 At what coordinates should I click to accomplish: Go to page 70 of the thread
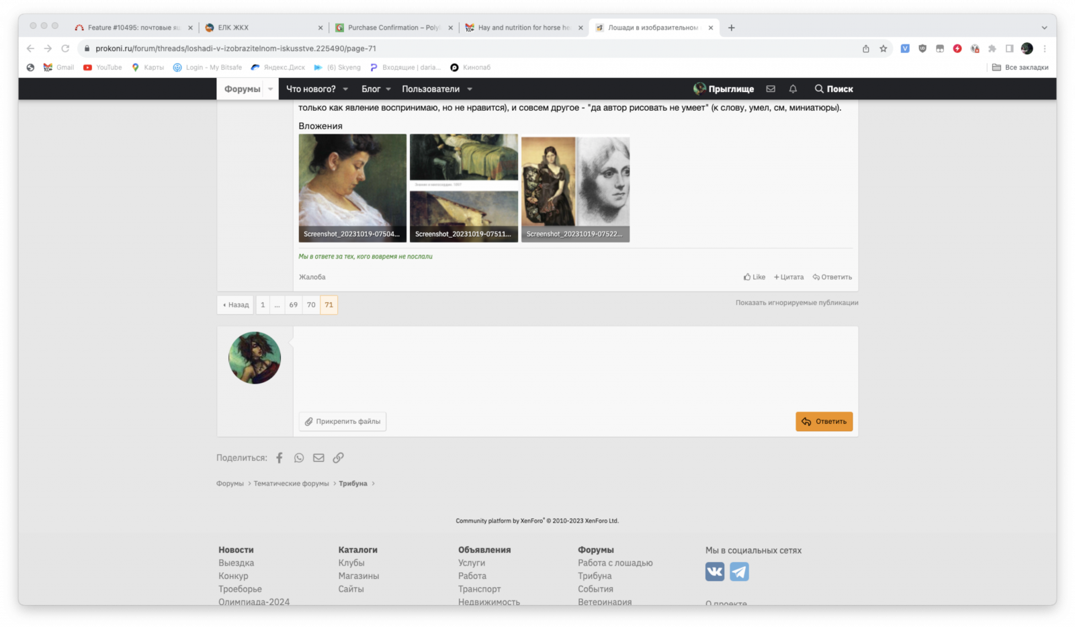[x=311, y=305]
